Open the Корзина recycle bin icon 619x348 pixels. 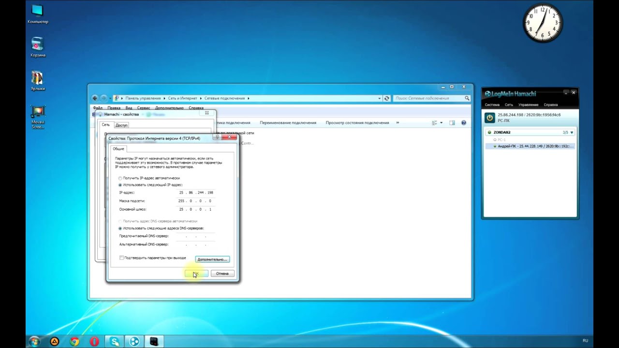[x=37, y=47]
